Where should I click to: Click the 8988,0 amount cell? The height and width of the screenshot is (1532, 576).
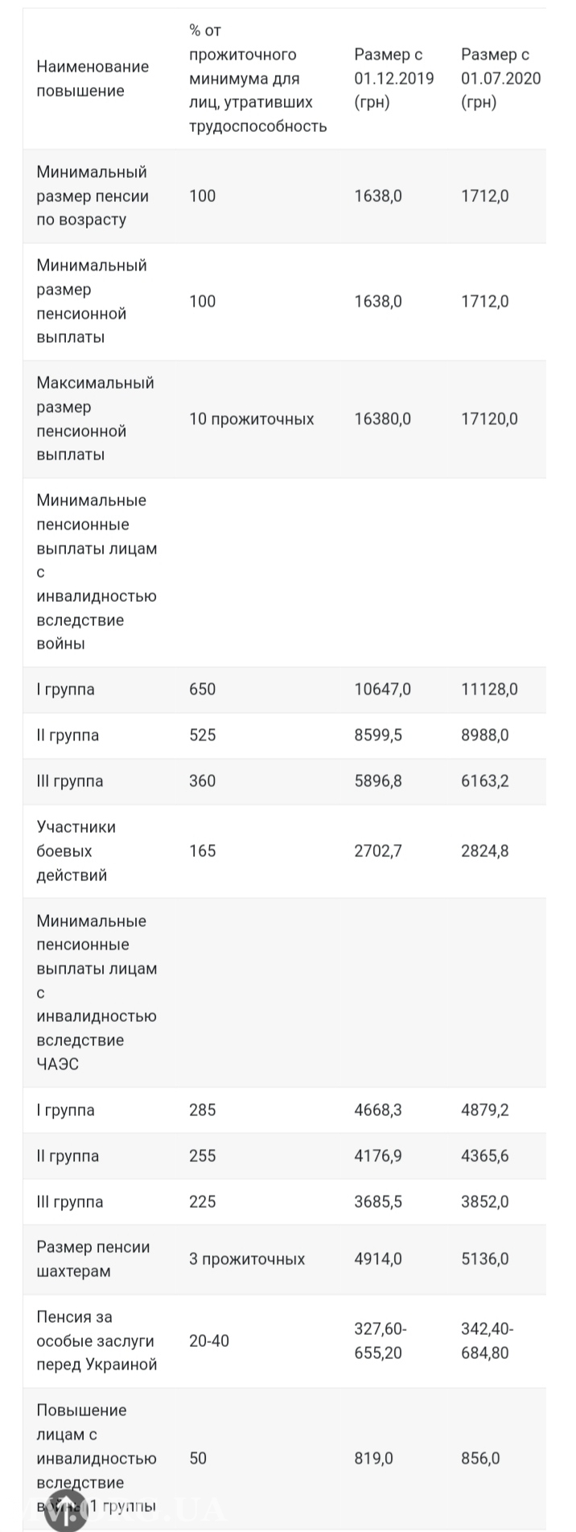(x=484, y=735)
